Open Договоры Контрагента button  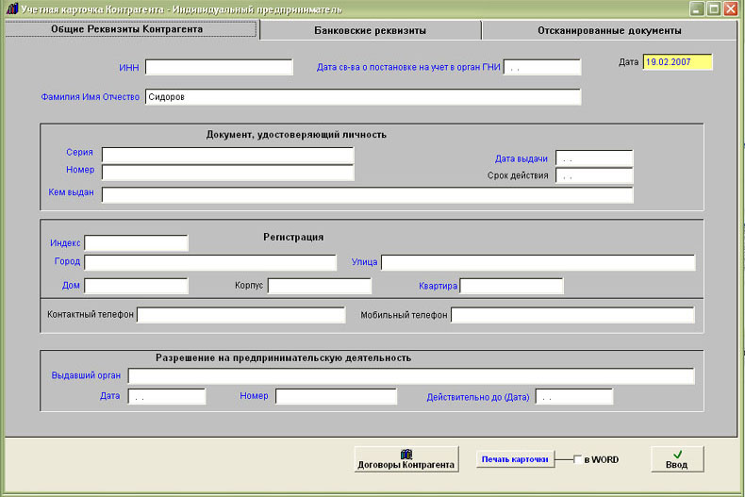pyautogui.click(x=406, y=459)
